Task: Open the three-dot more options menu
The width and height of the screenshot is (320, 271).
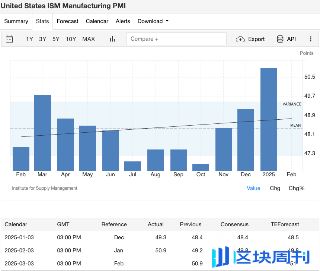Action: [310, 39]
